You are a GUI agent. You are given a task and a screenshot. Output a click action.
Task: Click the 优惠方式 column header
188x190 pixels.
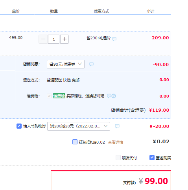point(101,11)
